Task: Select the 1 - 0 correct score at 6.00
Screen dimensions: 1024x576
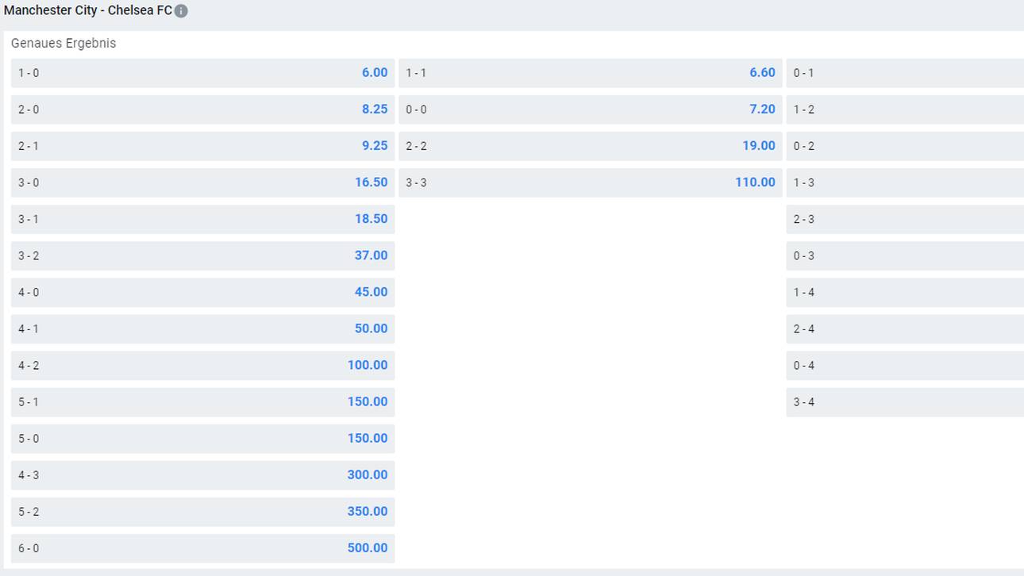Action: (202, 73)
